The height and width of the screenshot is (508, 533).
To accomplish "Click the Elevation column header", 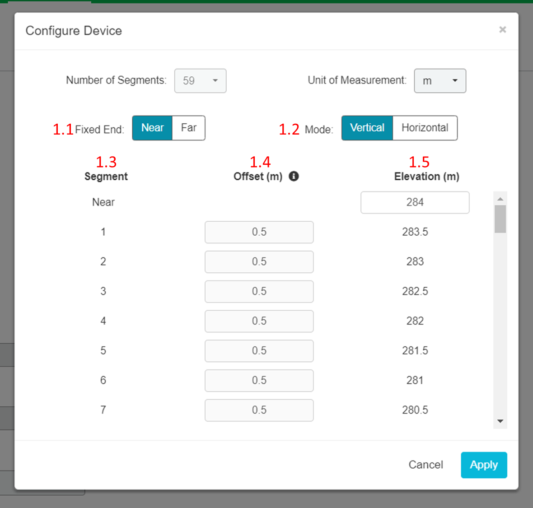I will [x=426, y=176].
